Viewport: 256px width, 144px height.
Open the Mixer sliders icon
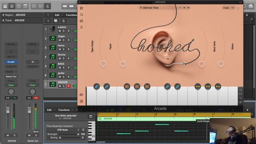click(41, 6)
